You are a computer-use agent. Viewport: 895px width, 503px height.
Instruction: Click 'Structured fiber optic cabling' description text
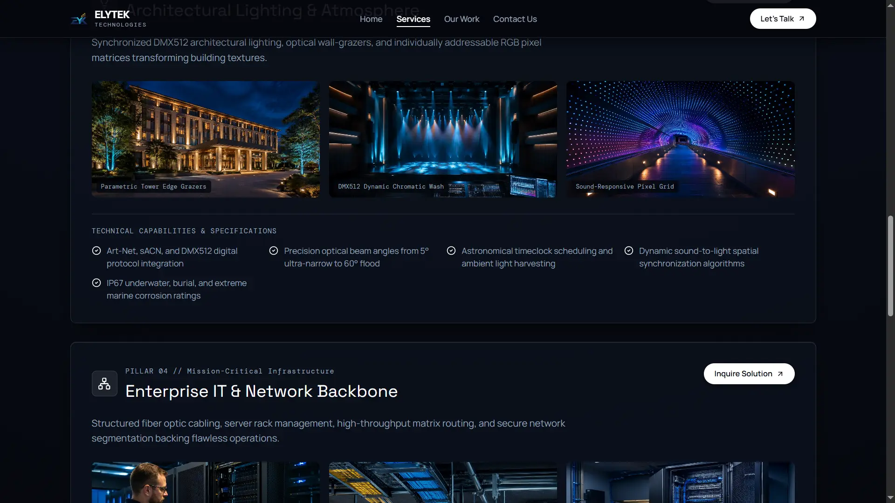(x=328, y=431)
